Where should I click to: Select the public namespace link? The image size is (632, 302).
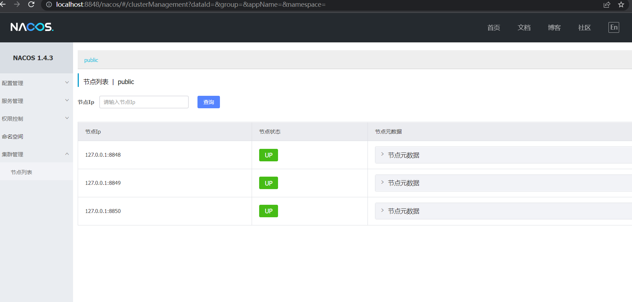(91, 60)
